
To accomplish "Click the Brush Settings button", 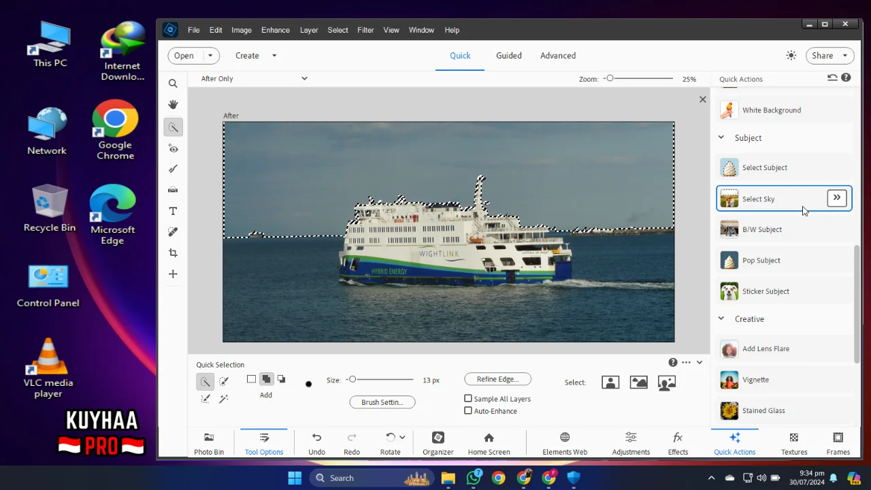I will click(382, 402).
